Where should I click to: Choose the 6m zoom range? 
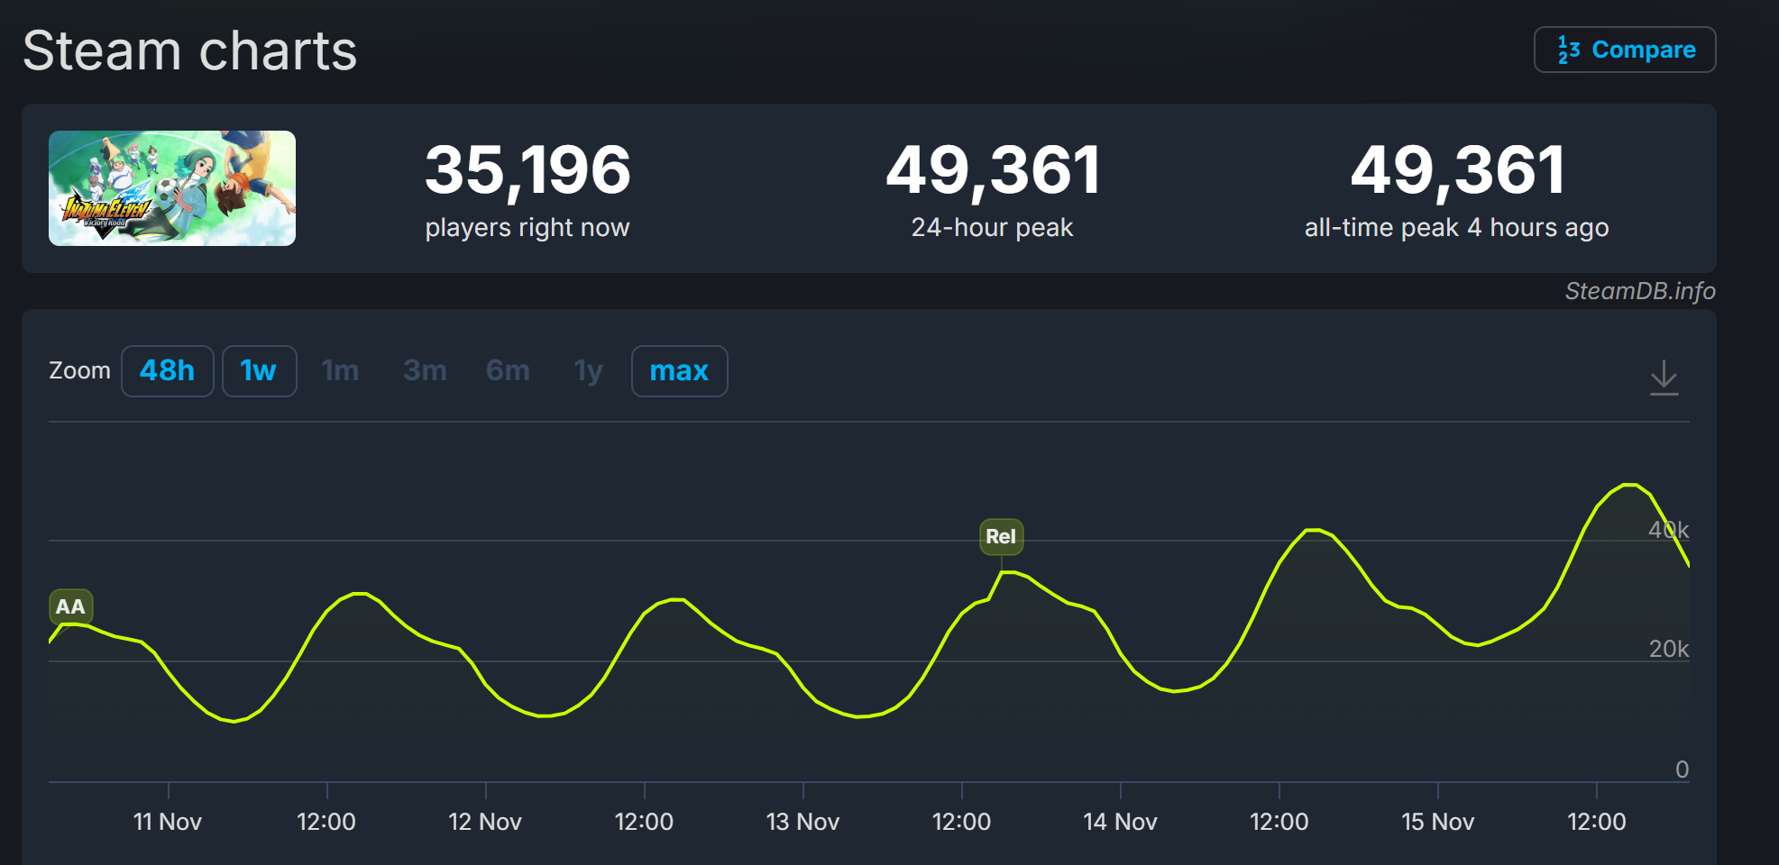[508, 371]
